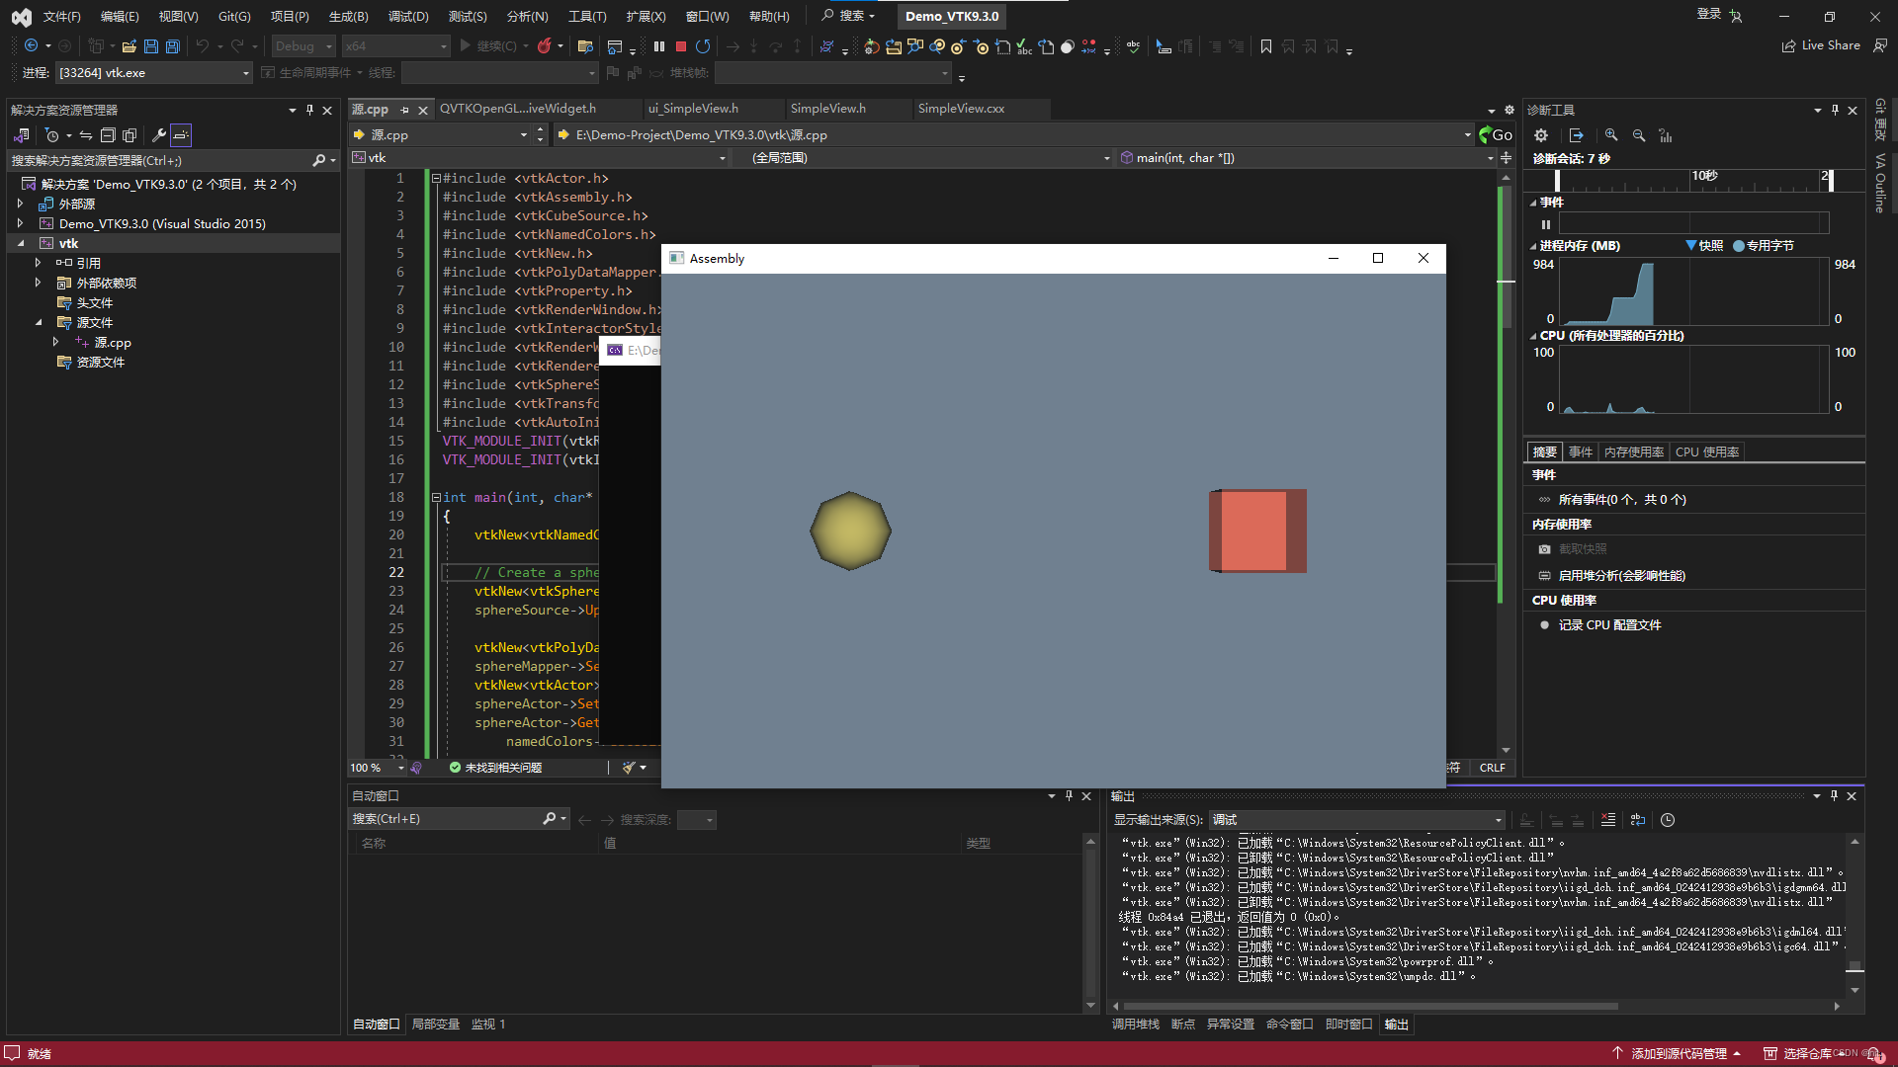Click the Break All pause icon

pyautogui.click(x=659, y=46)
